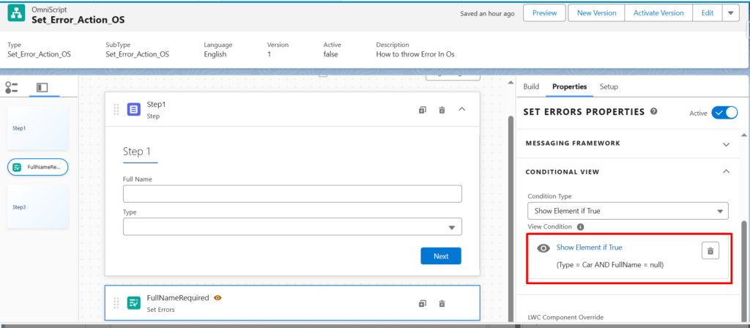Click the condition text Type = Car AND FullName = null
The height and width of the screenshot is (328, 750).
pos(610,264)
